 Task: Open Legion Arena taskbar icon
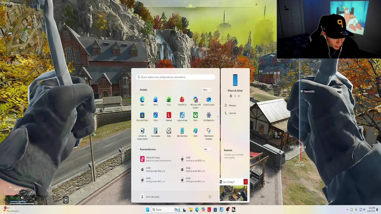tap(221, 210)
